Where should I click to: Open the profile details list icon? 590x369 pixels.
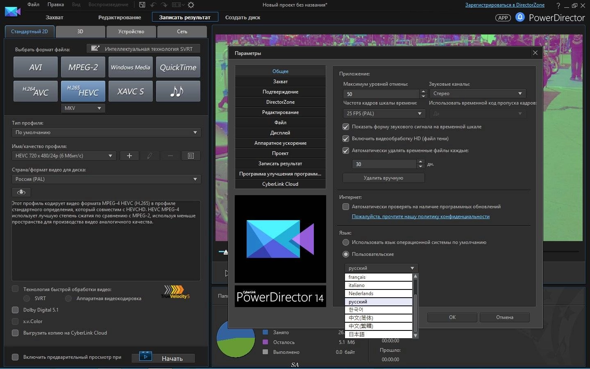(x=191, y=156)
